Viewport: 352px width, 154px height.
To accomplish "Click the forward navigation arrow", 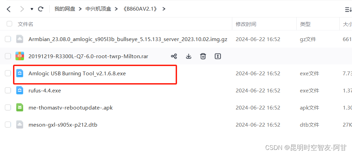I will [22, 9].
